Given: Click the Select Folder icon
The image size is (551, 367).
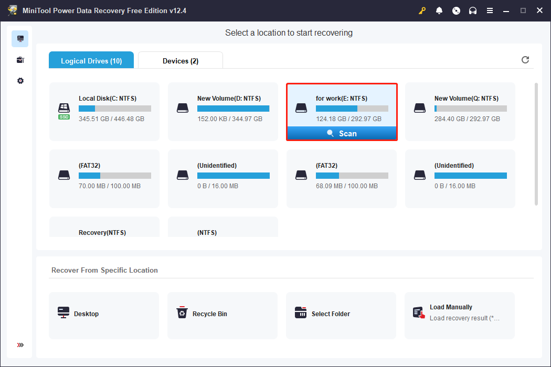Looking at the screenshot, I should click(x=301, y=312).
